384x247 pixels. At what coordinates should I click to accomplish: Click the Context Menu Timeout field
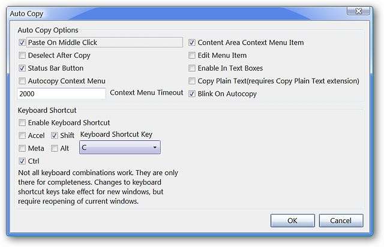[62, 94]
